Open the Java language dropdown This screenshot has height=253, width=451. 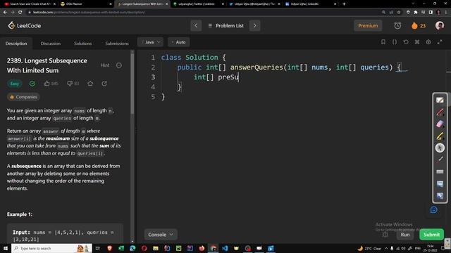150,42
